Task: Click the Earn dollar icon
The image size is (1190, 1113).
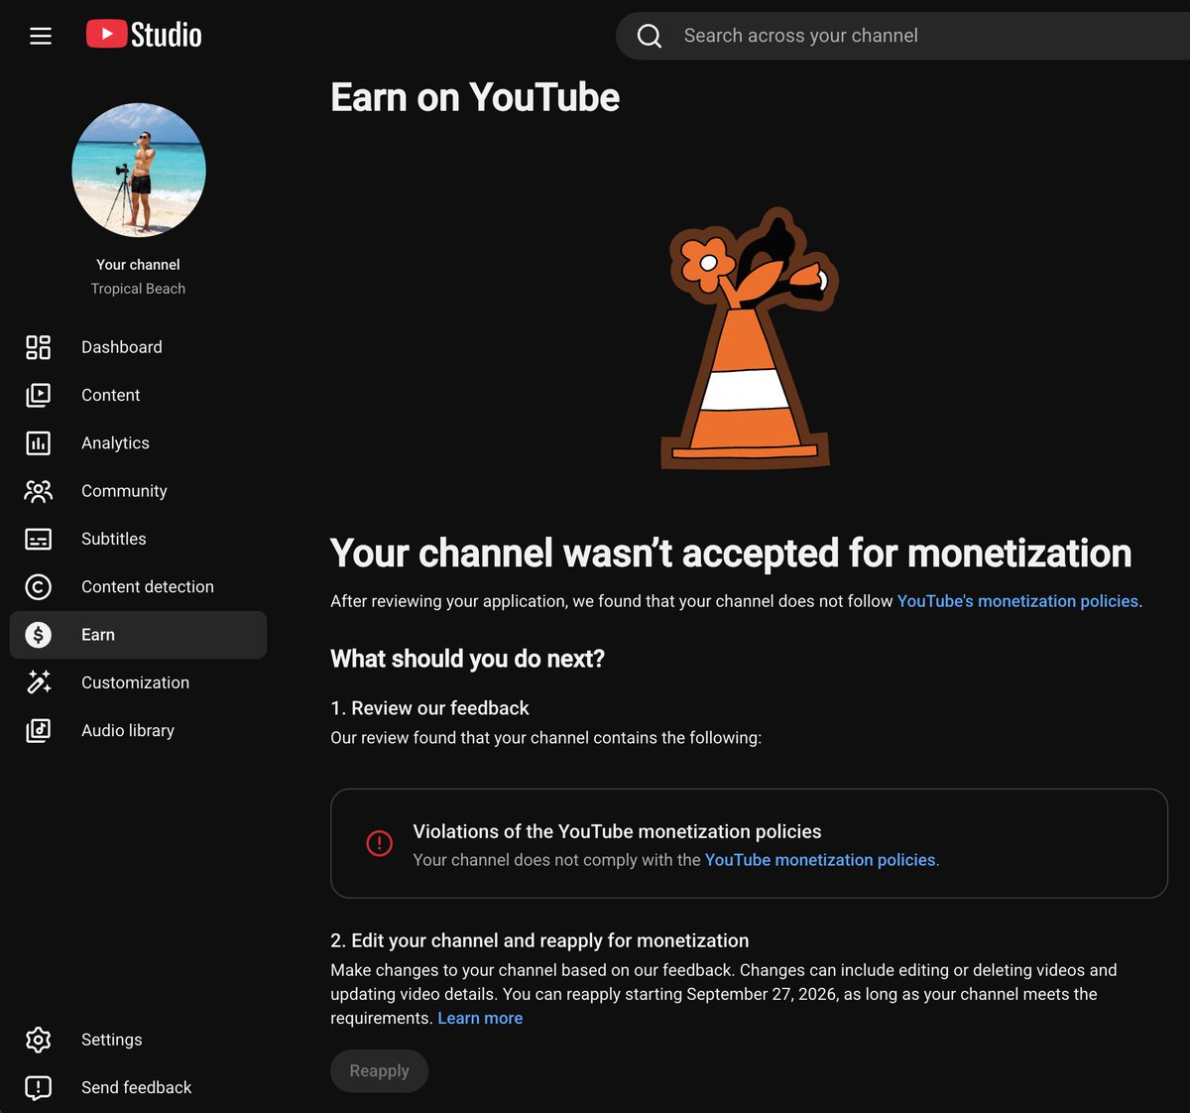Action: click(38, 635)
